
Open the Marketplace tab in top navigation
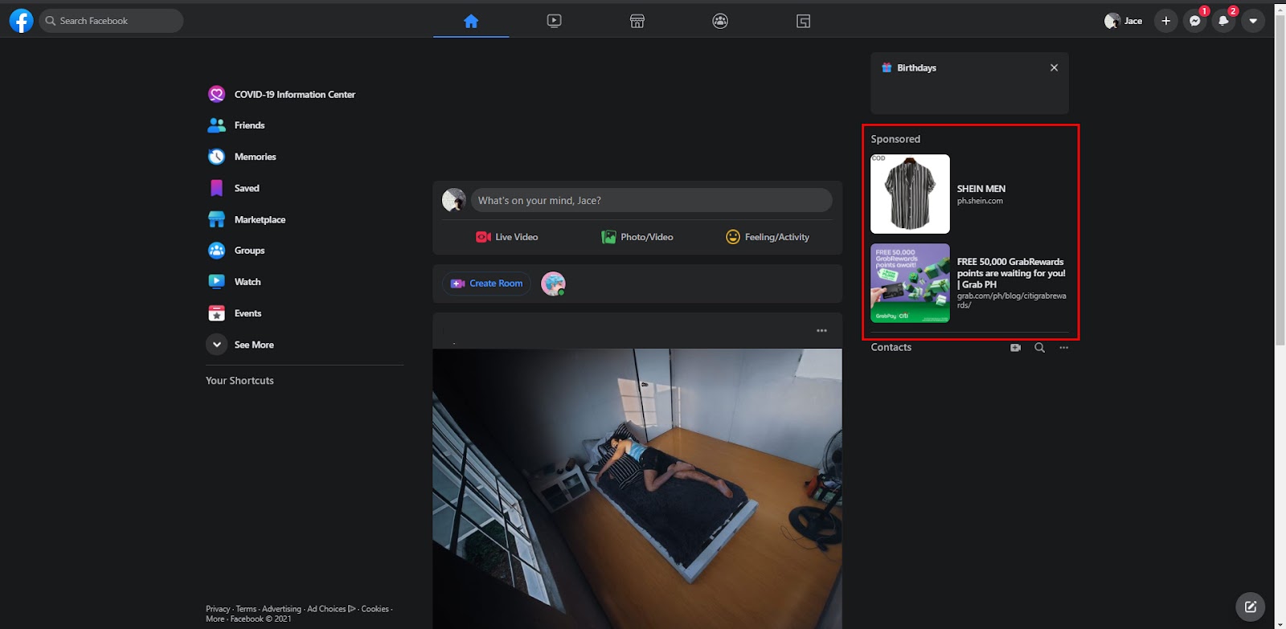[637, 21]
